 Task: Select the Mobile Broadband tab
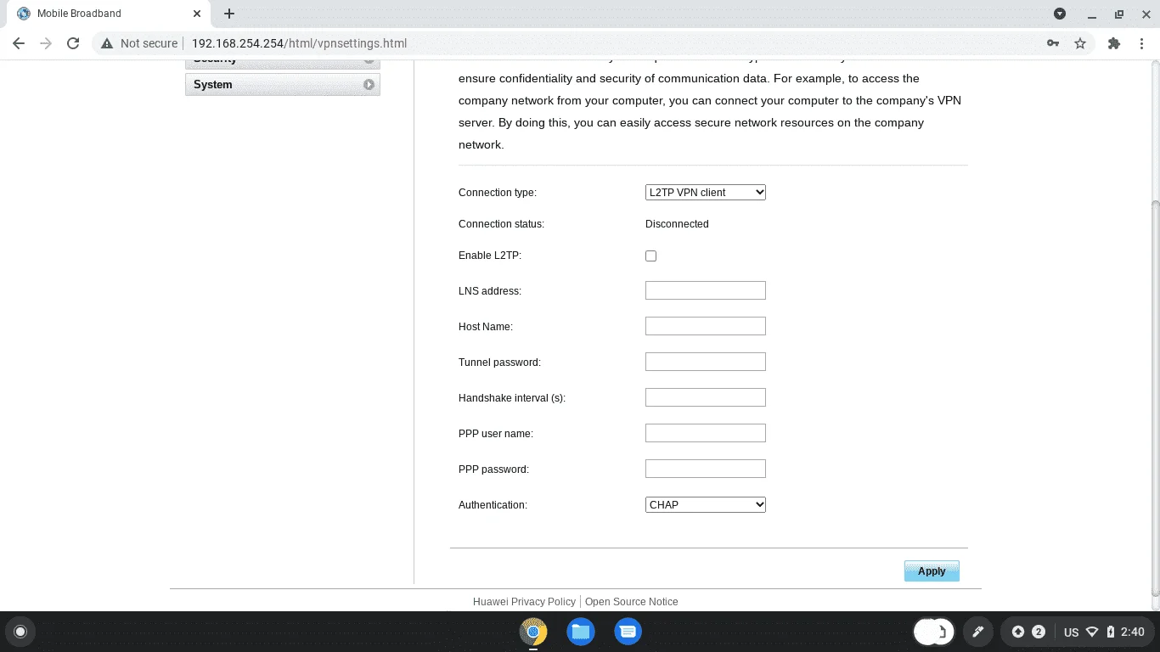click(x=110, y=14)
